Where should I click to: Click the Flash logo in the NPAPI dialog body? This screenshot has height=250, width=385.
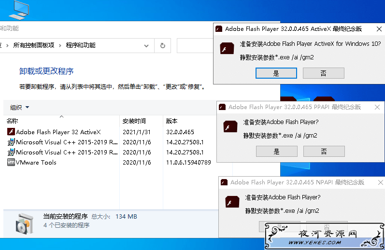click(x=232, y=202)
